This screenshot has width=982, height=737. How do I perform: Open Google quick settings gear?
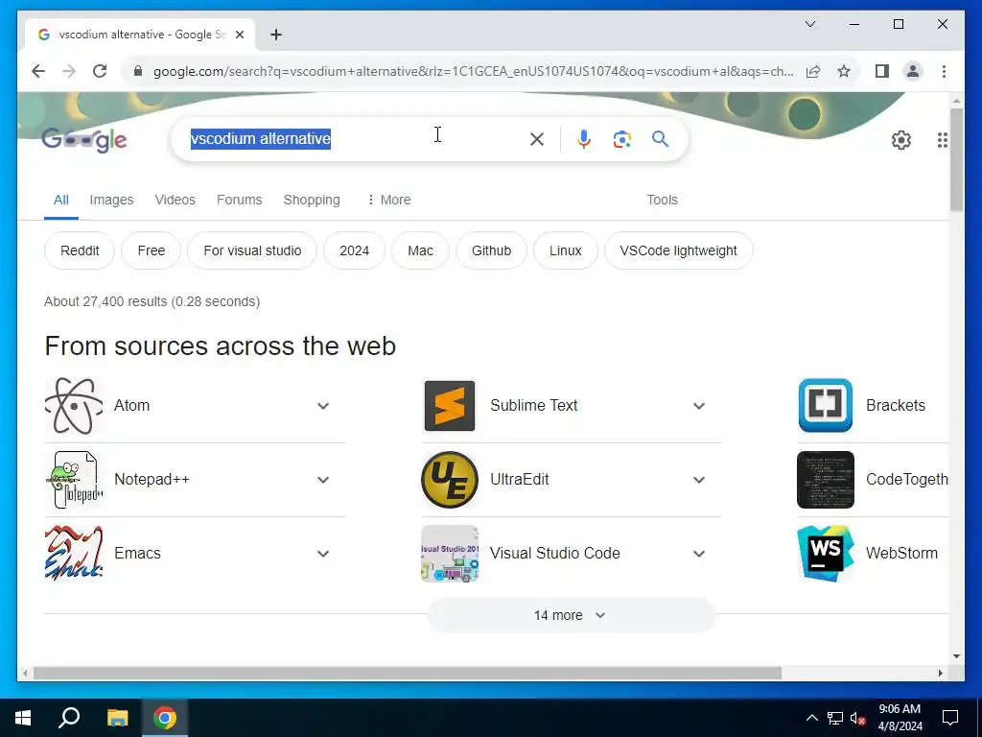[x=901, y=140]
